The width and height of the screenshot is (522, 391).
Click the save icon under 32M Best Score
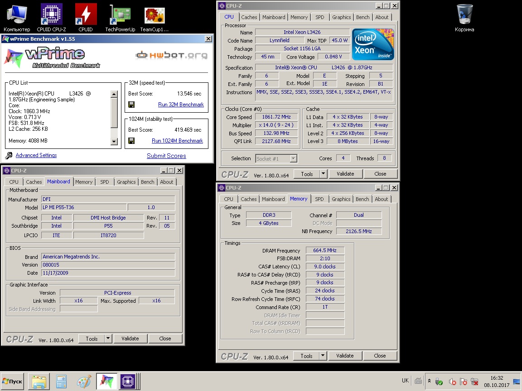click(131, 105)
